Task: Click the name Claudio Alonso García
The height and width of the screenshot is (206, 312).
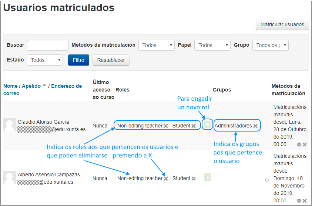Action: (x=43, y=122)
